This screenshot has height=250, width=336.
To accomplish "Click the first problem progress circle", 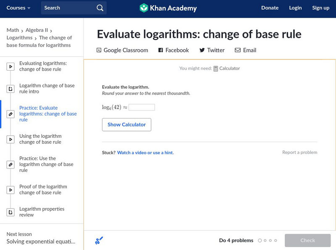I will coord(260,241).
